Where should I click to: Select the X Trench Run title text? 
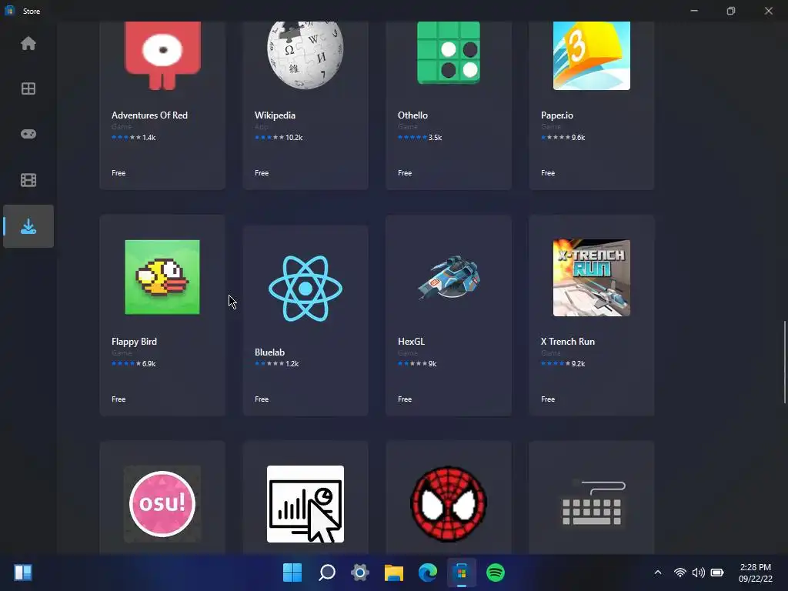(x=567, y=341)
